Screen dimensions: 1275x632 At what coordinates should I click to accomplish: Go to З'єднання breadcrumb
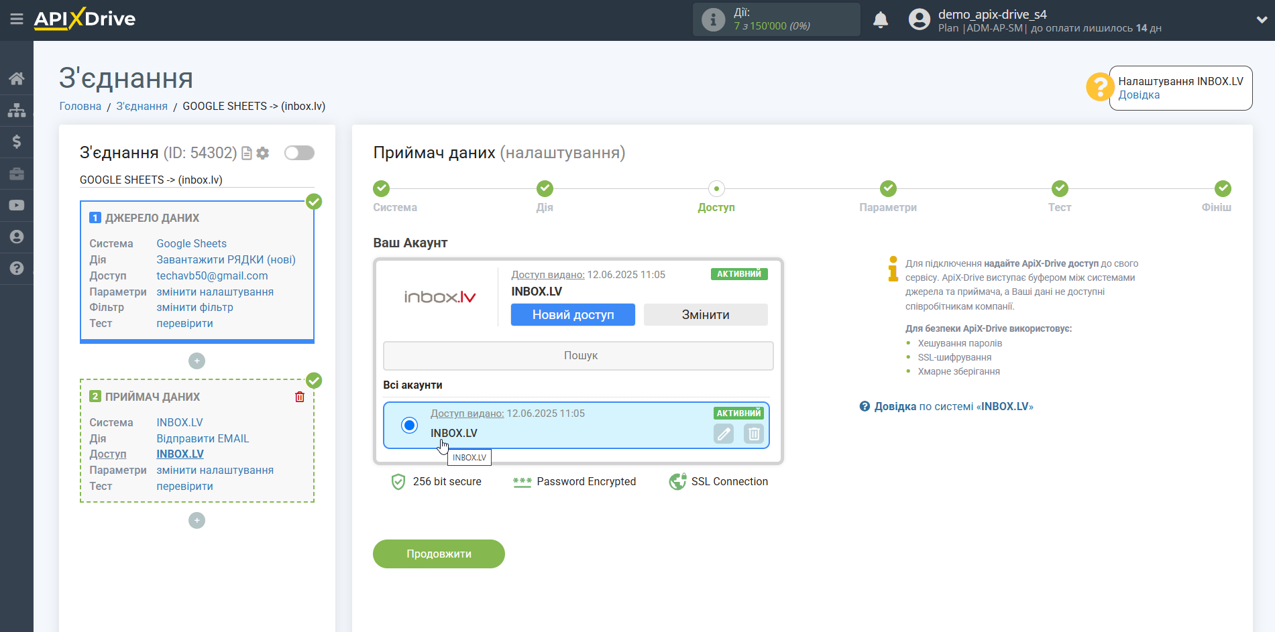(x=142, y=106)
